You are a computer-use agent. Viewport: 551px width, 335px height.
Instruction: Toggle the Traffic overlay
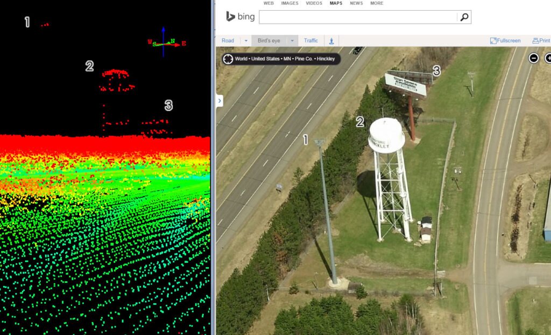point(310,41)
